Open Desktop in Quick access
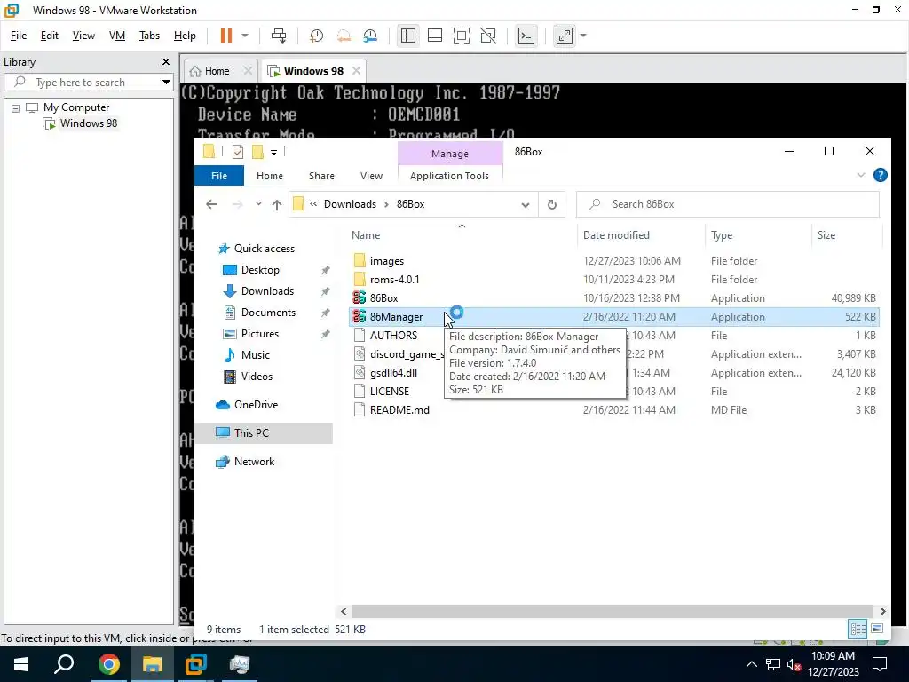The height and width of the screenshot is (682, 909). (x=260, y=270)
